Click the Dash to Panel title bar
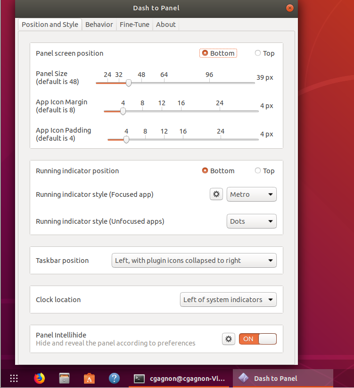The image size is (354, 388). pos(156,8)
